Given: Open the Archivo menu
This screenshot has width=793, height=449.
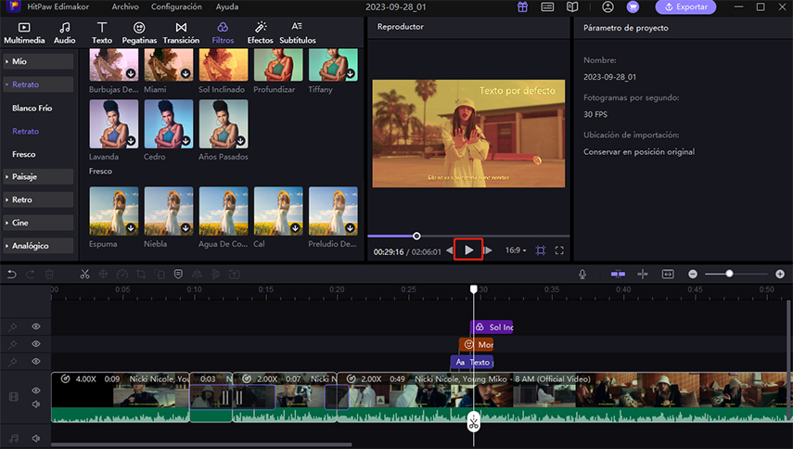Looking at the screenshot, I should pyautogui.click(x=125, y=6).
